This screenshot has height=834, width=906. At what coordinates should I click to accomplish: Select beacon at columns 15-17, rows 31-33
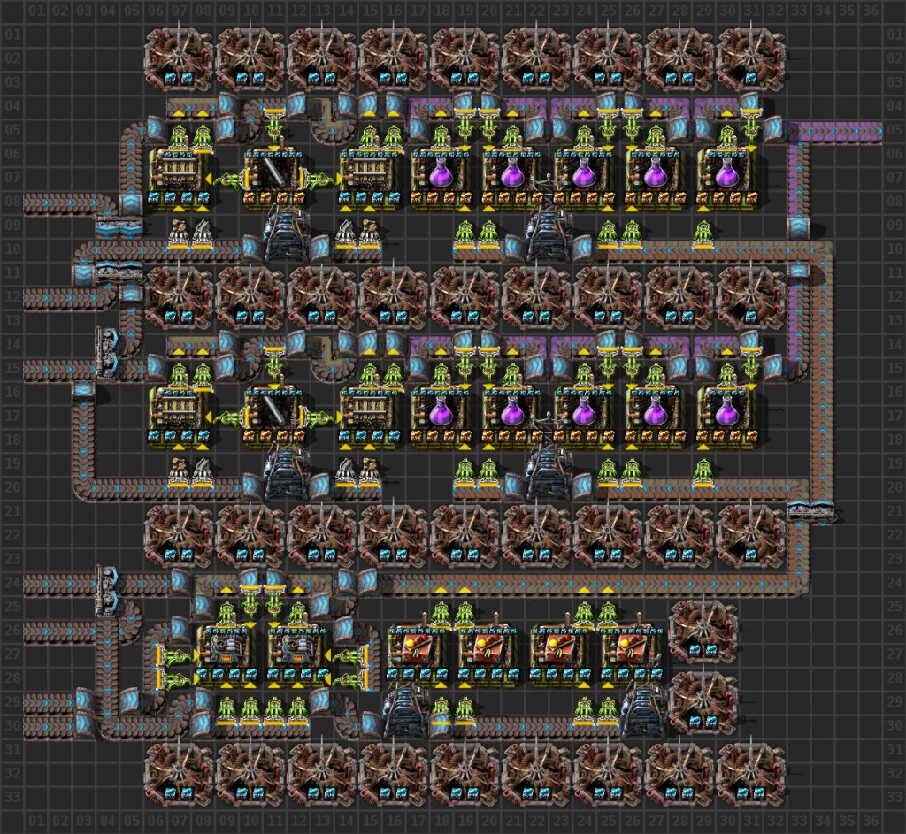[393, 773]
